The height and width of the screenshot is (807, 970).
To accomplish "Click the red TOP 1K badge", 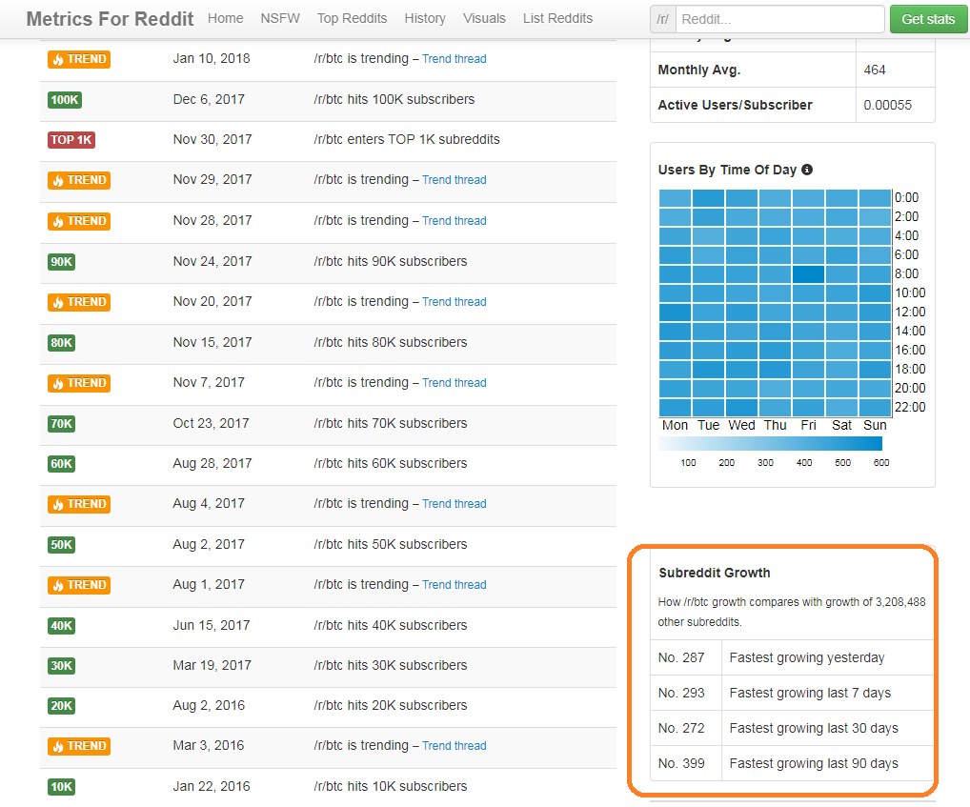I will tap(71, 140).
